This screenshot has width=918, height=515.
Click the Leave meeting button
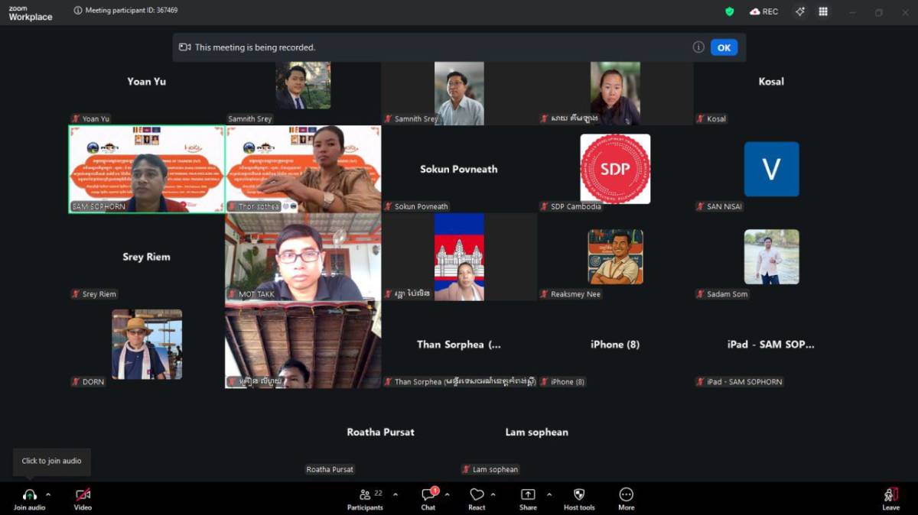[891, 498]
